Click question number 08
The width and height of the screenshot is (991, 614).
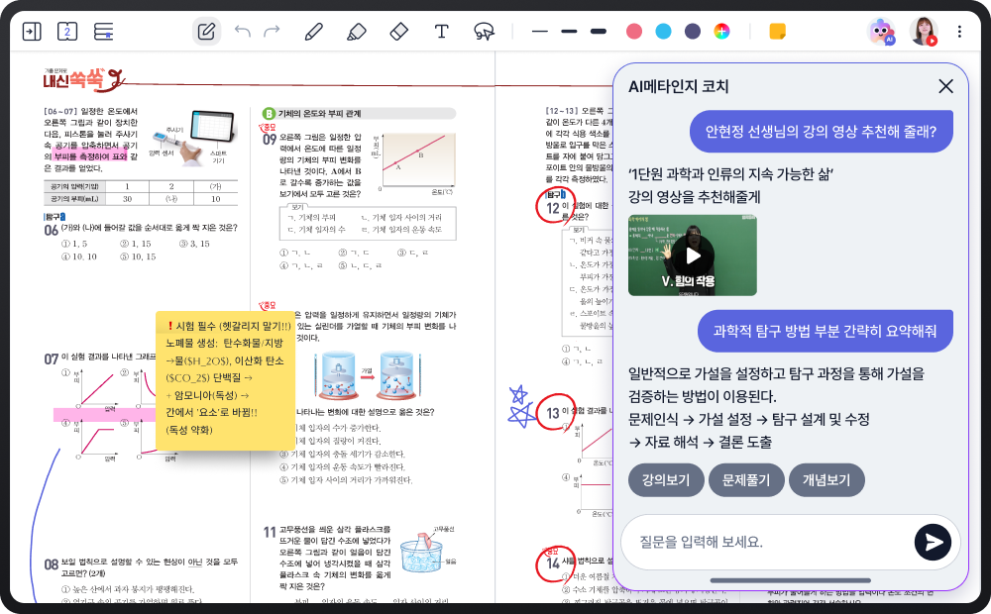tap(52, 564)
